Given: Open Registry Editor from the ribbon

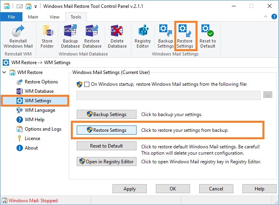Looking at the screenshot, I should [x=143, y=37].
